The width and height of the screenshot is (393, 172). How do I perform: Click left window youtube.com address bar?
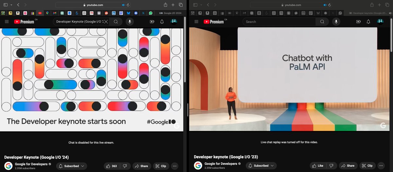coord(93,5)
